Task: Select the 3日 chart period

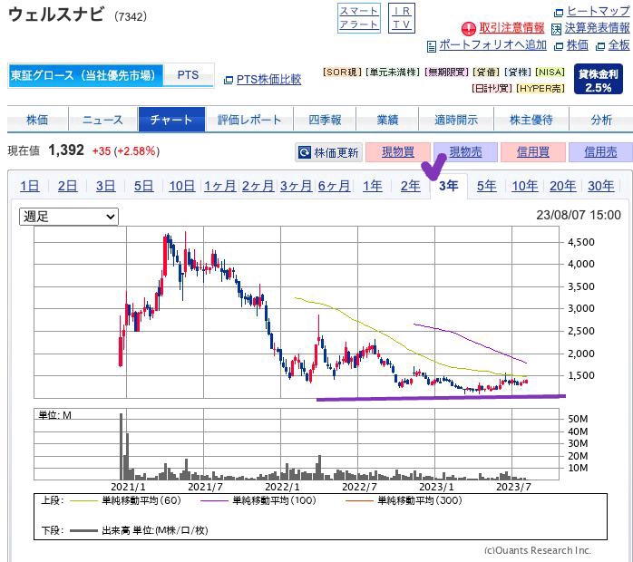Action: pyautogui.click(x=105, y=186)
